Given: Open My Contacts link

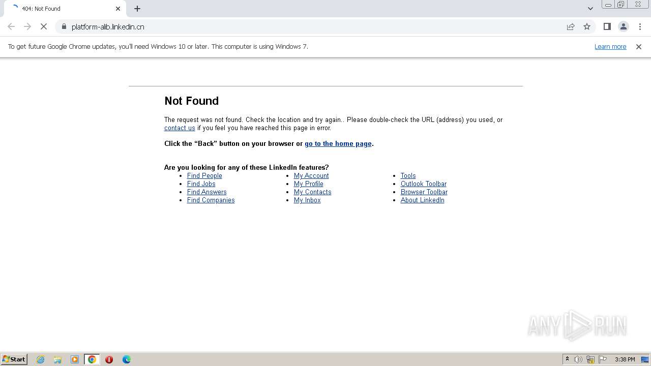Looking at the screenshot, I should tap(312, 192).
